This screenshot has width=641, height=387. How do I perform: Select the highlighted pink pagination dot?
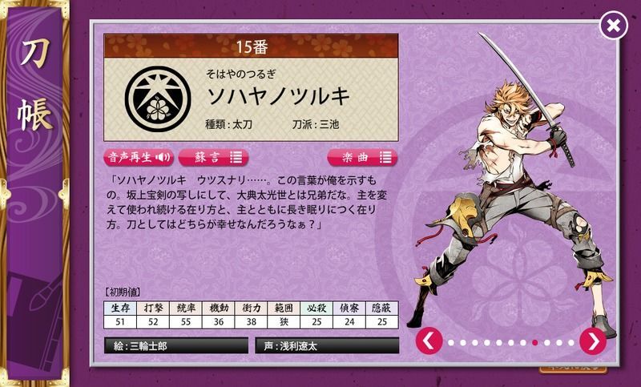click(x=534, y=342)
